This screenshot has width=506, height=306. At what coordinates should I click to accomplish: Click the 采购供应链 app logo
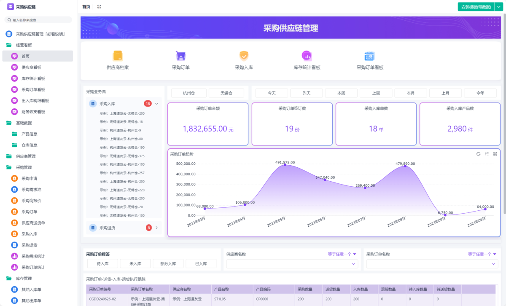coord(10,7)
